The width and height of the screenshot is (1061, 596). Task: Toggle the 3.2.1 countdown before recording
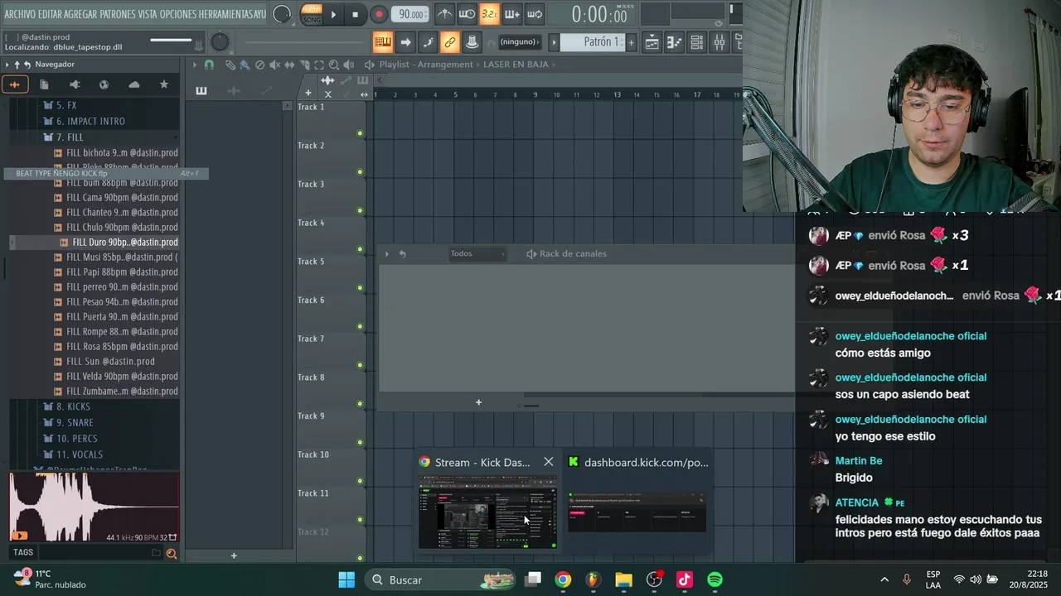coord(490,14)
